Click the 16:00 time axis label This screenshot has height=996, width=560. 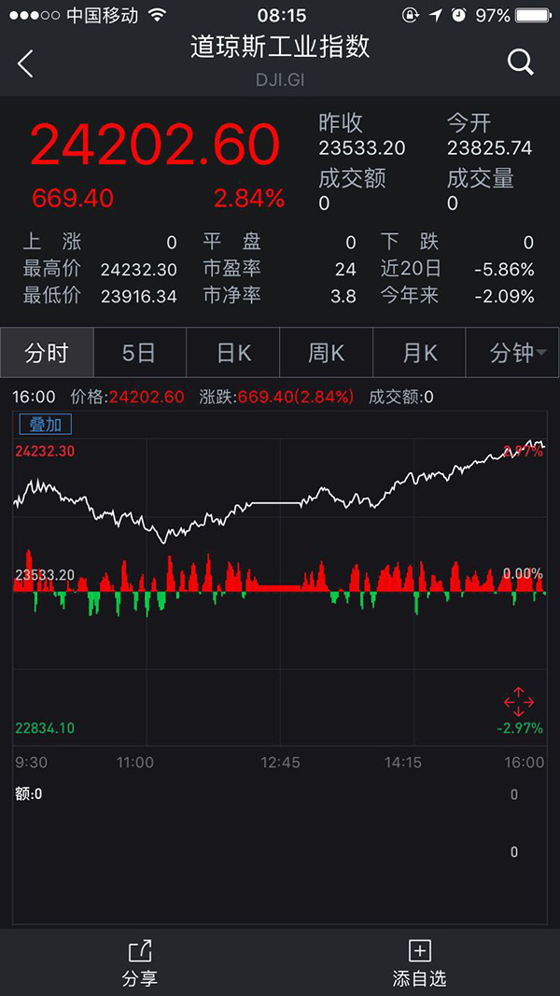click(x=525, y=763)
